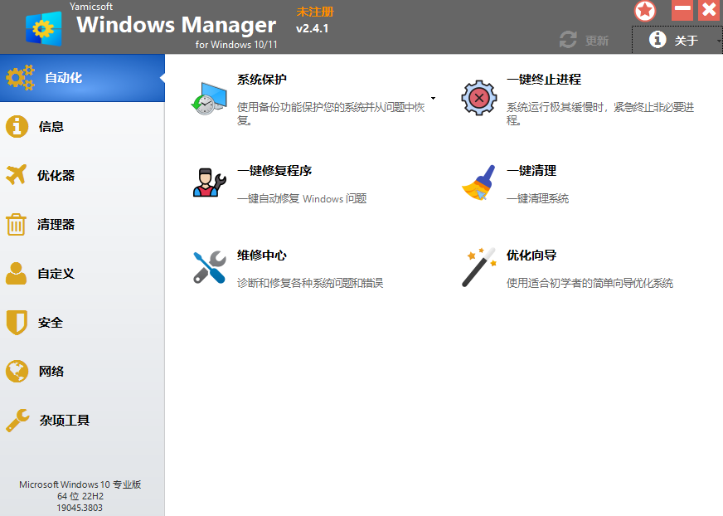Expand the 系统保护 dropdown arrow
Viewport: 723px width, 516px height.
click(433, 99)
